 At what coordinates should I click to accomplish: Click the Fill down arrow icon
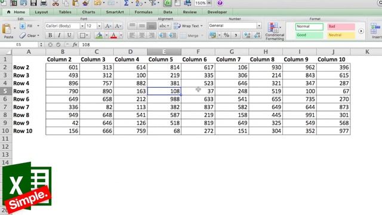pyautogui.click(x=23, y=26)
